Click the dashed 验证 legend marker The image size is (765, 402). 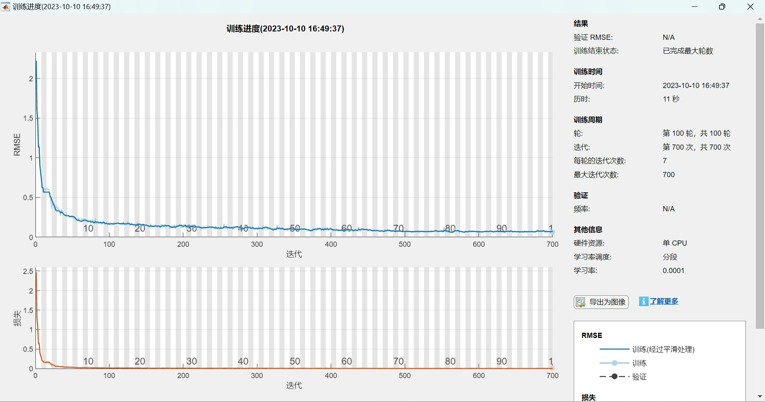point(614,377)
